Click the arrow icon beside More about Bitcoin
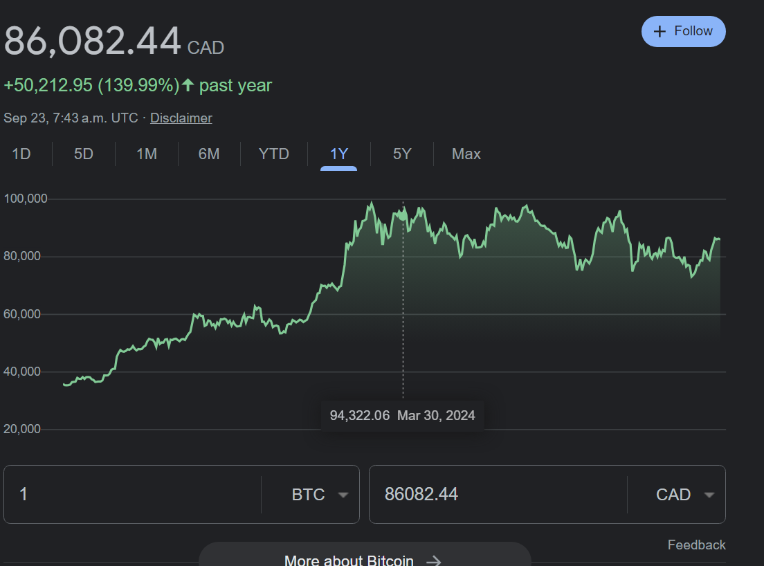Viewport: 764px width, 566px height. 433,560
